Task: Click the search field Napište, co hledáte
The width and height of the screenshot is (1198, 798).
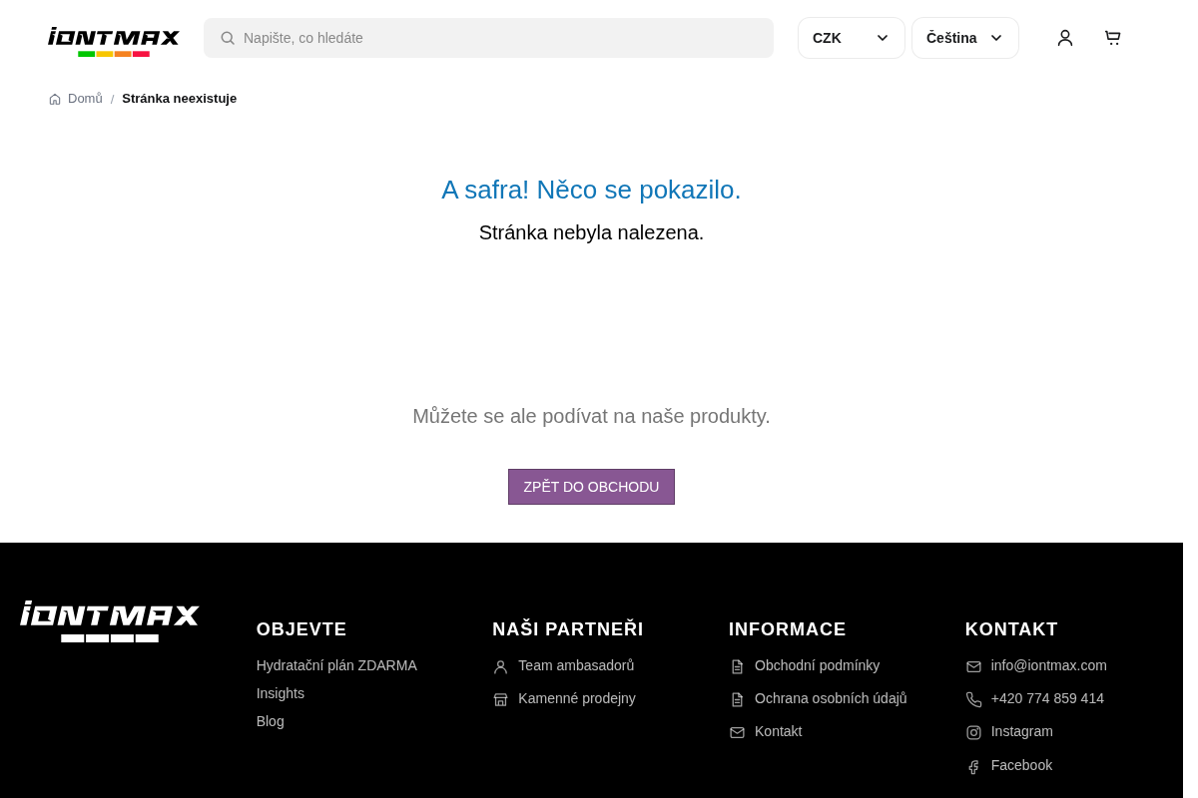Action: [488, 38]
